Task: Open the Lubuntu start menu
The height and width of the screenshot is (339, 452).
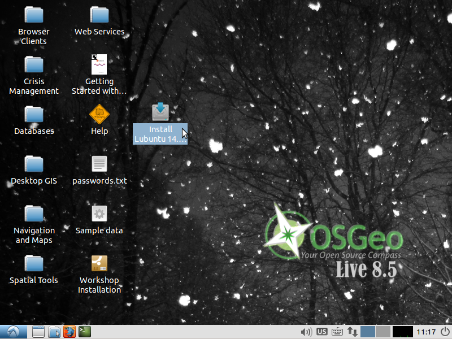Action: tap(14, 332)
